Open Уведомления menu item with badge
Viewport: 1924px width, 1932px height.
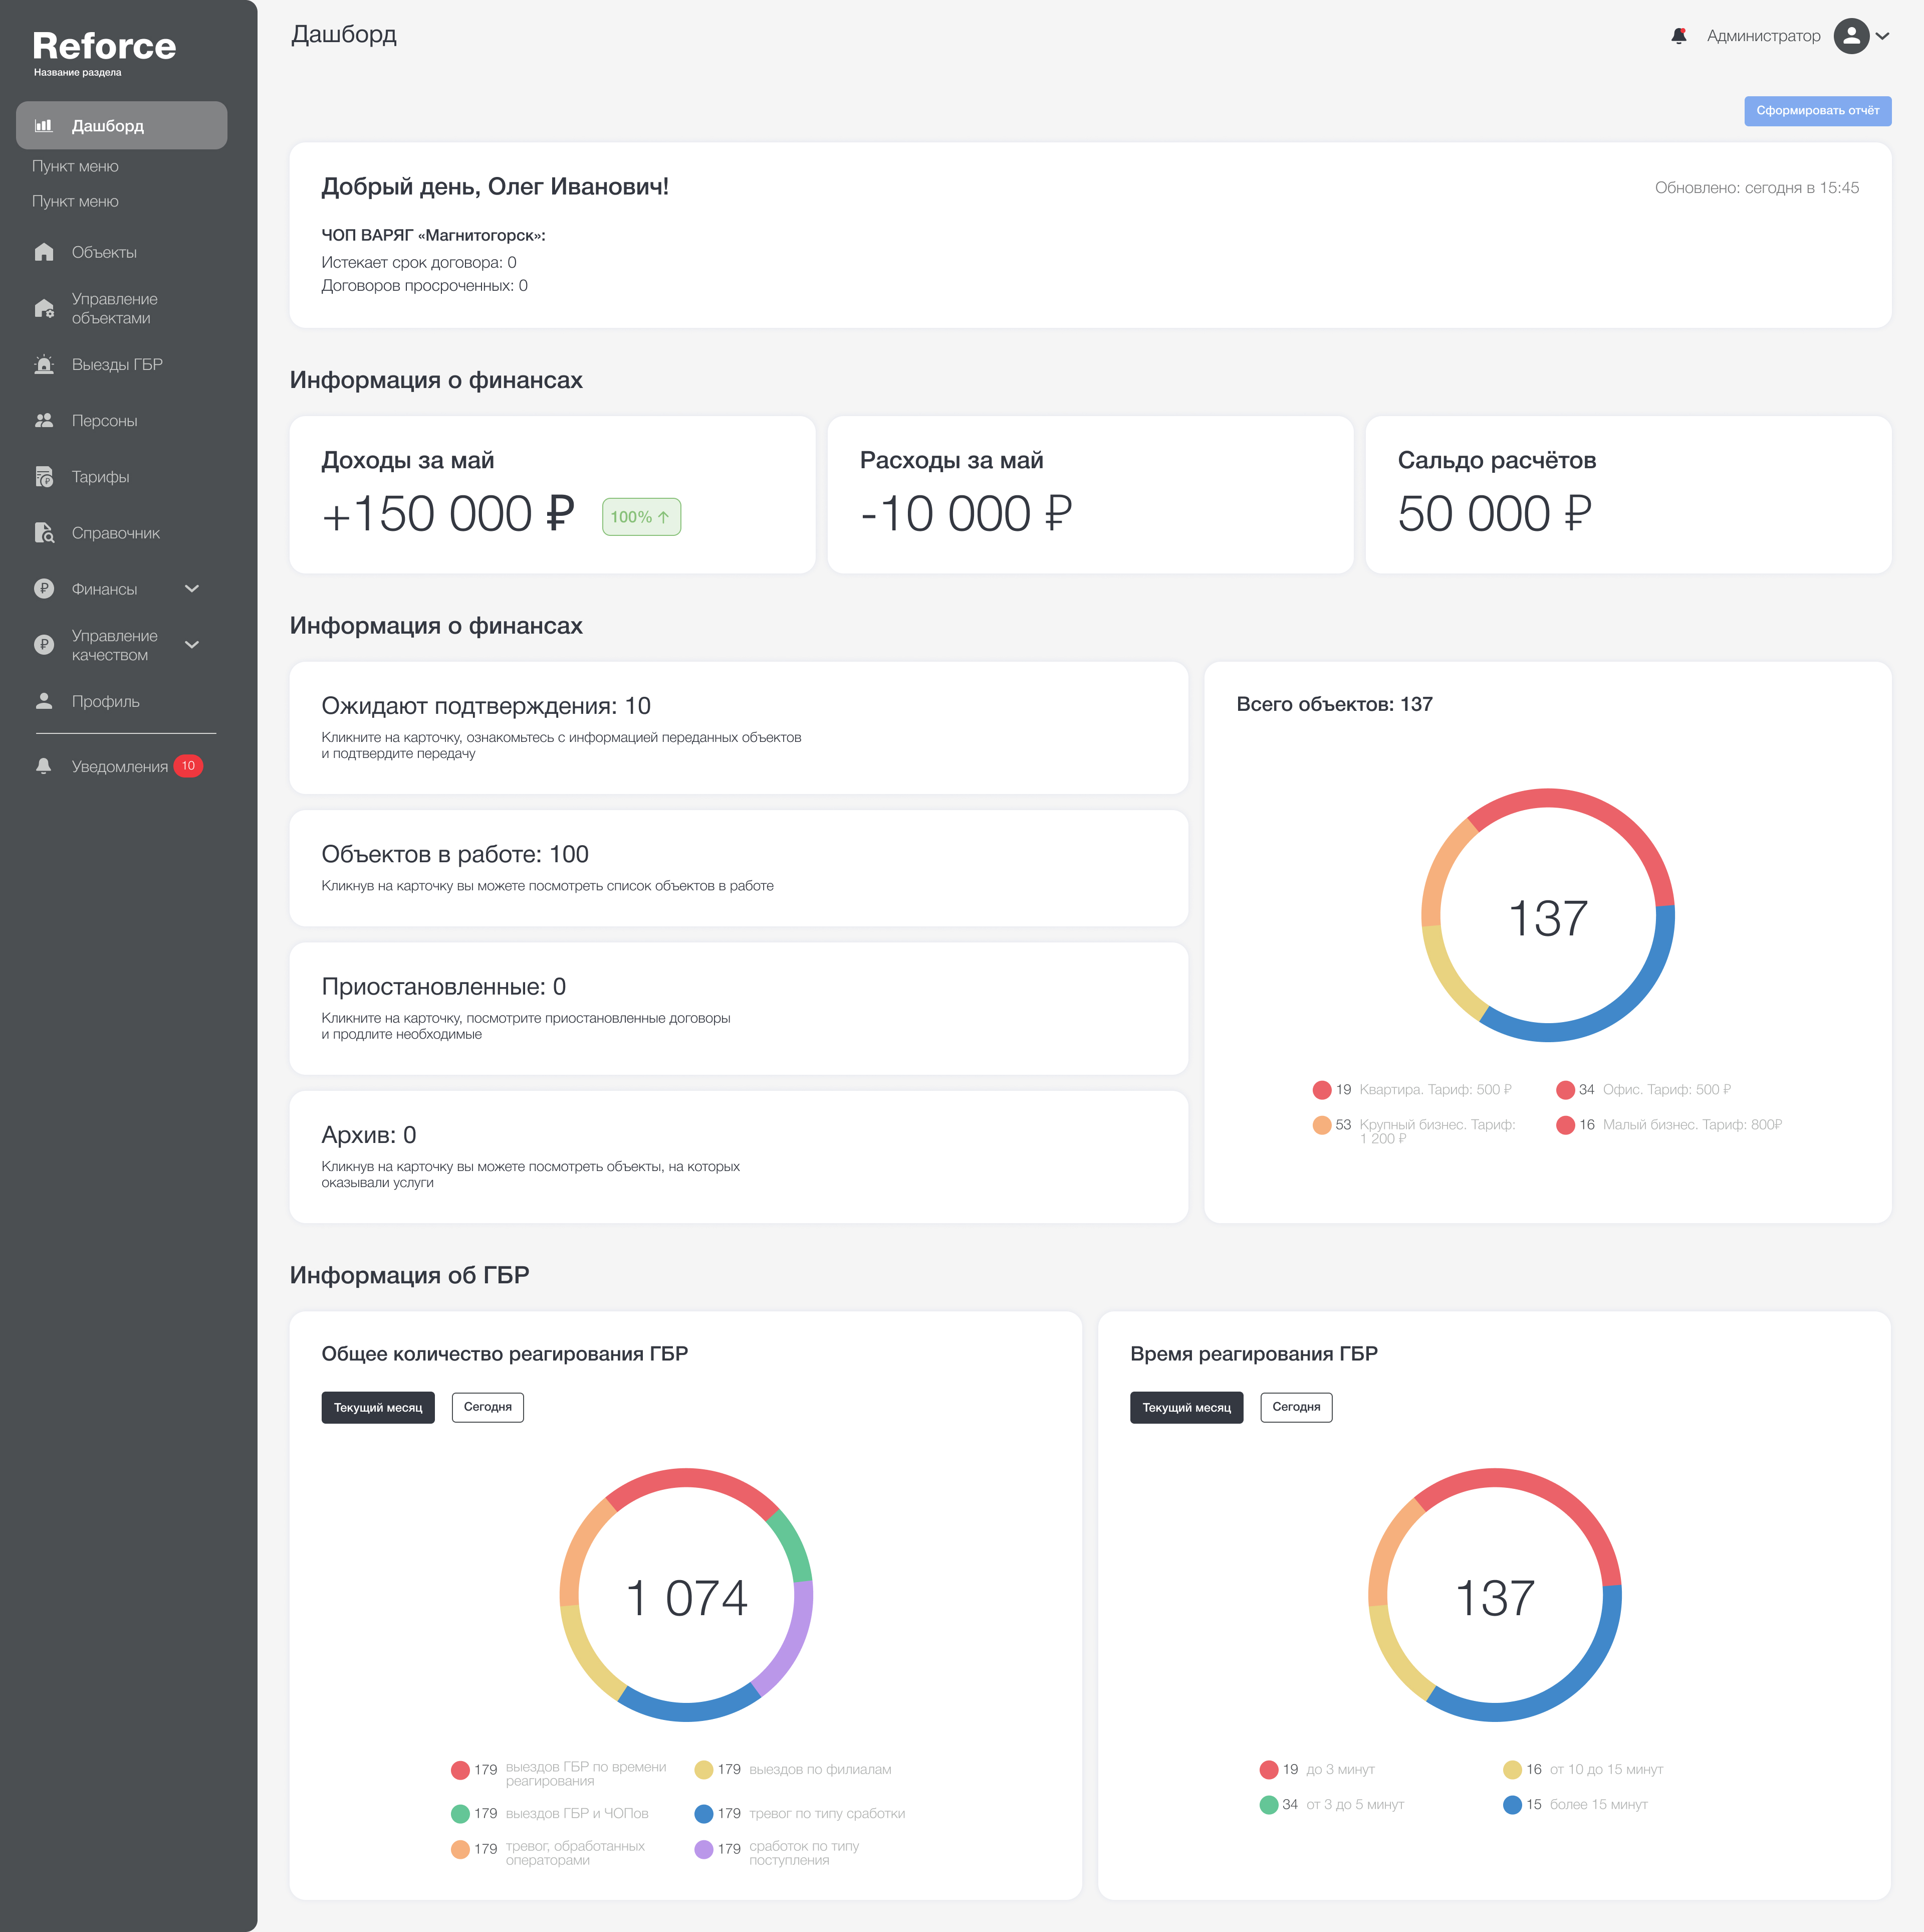point(118,766)
